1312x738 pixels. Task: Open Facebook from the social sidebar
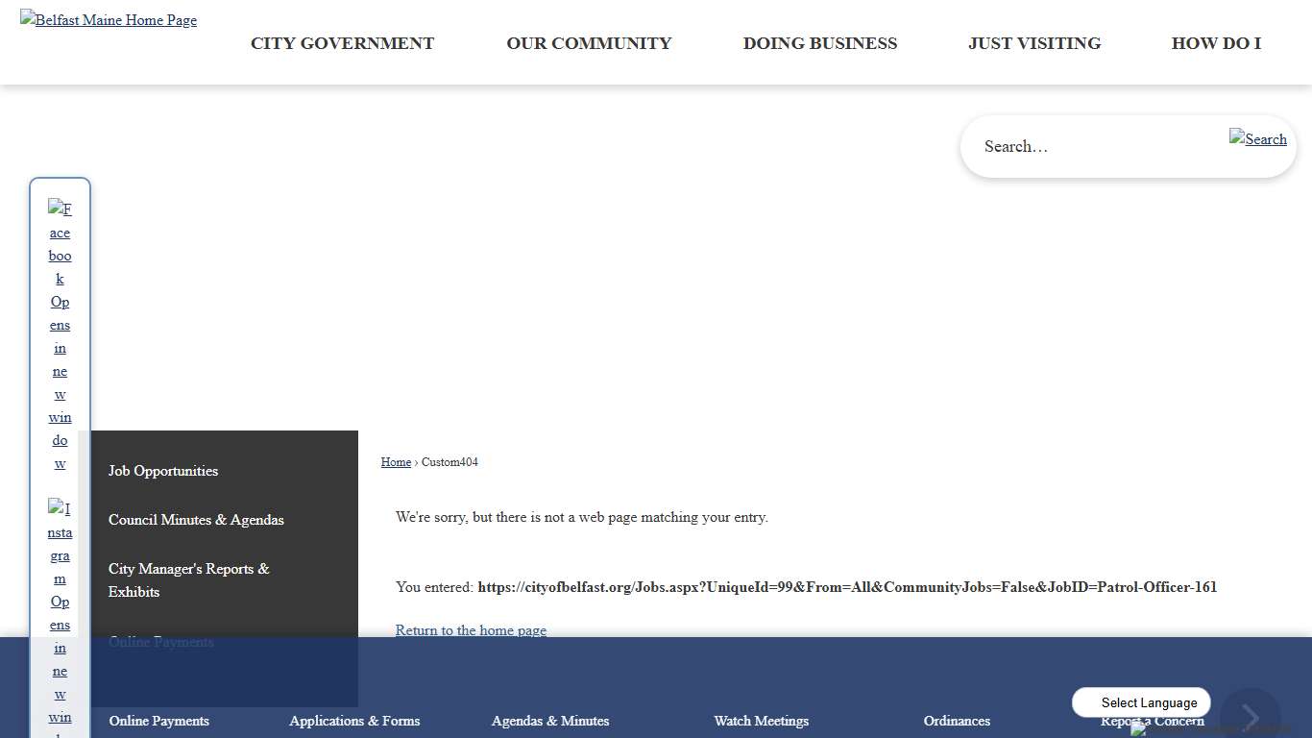click(60, 335)
